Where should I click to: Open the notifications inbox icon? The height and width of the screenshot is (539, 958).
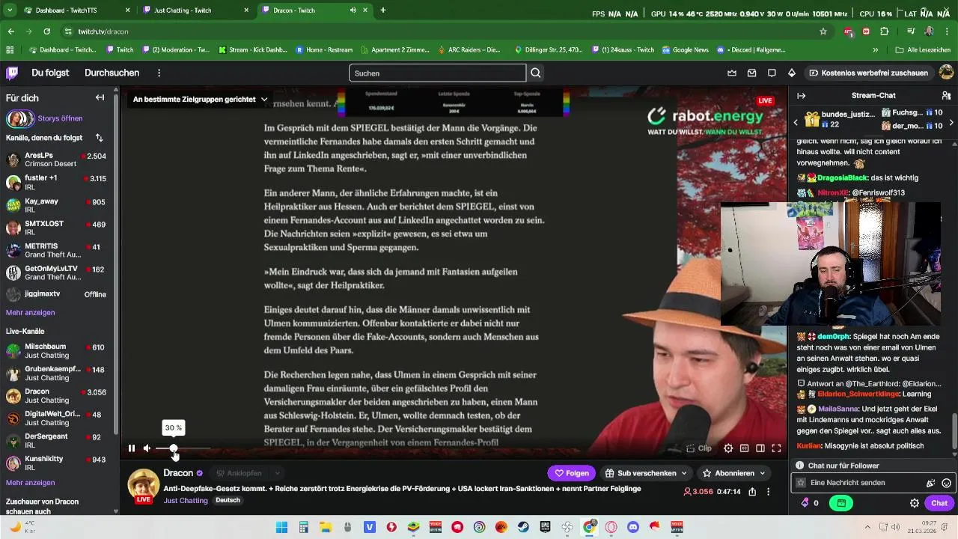coord(751,73)
